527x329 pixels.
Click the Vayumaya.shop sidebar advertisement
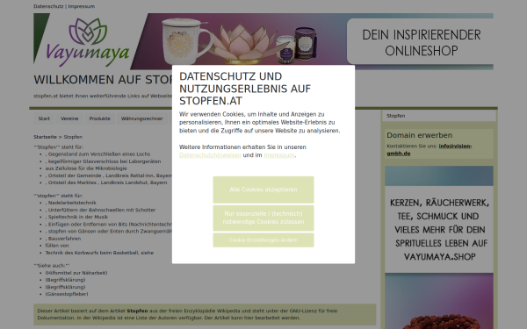pyautogui.click(x=439, y=247)
